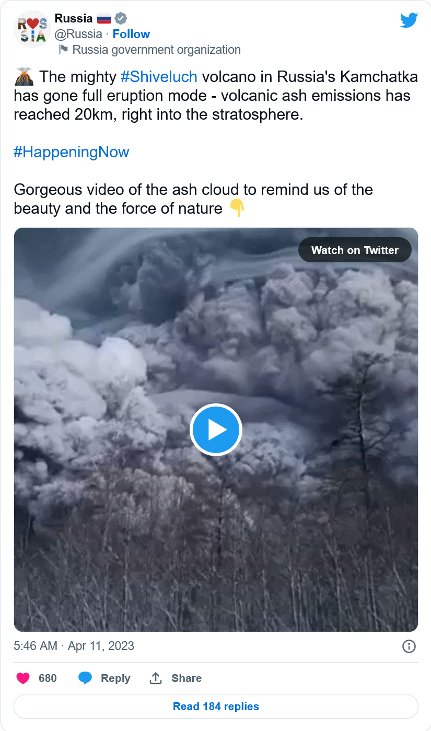431x731 pixels.
Task: Click the Russia government organization label
Action: [156, 50]
